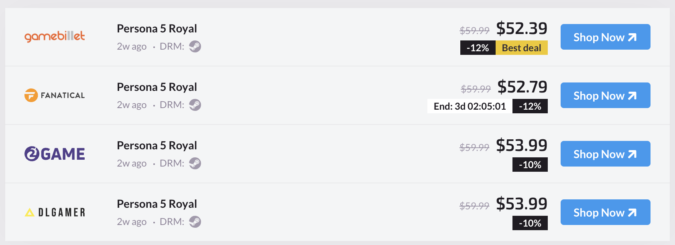Shop Now at Gamebillet for $52.39
Image resolution: width=675 pixels, height=245 pixels.
(x=605, y=37)
